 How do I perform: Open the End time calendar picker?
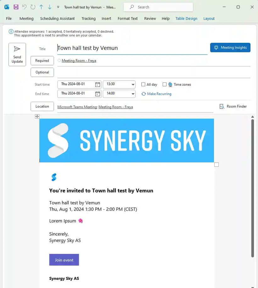[98, 94]
